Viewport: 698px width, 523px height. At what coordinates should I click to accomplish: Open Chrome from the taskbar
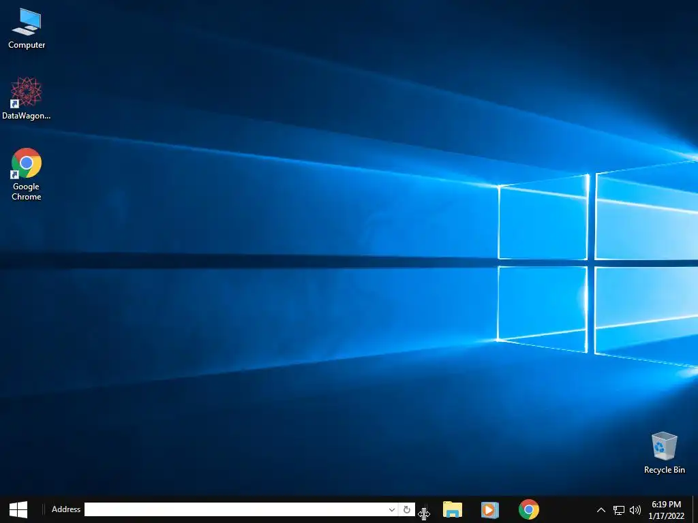point(528,509)
